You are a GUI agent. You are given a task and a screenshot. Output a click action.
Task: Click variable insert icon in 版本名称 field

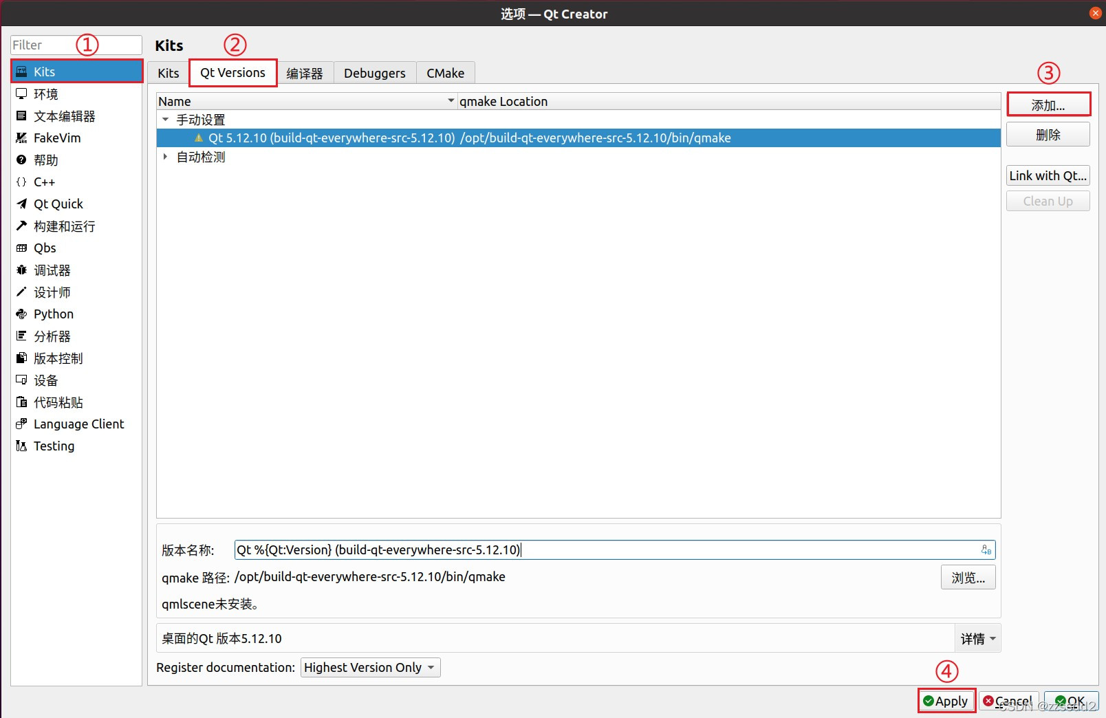pyautogui.click(x=986, y=550)
